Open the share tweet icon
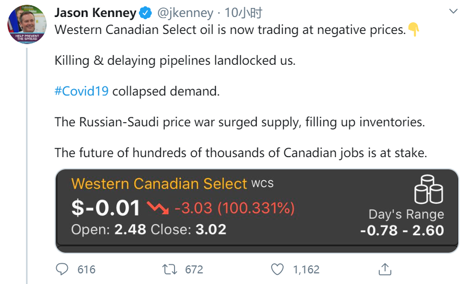Screen dimensions: 463x284 tap(385, 269)
